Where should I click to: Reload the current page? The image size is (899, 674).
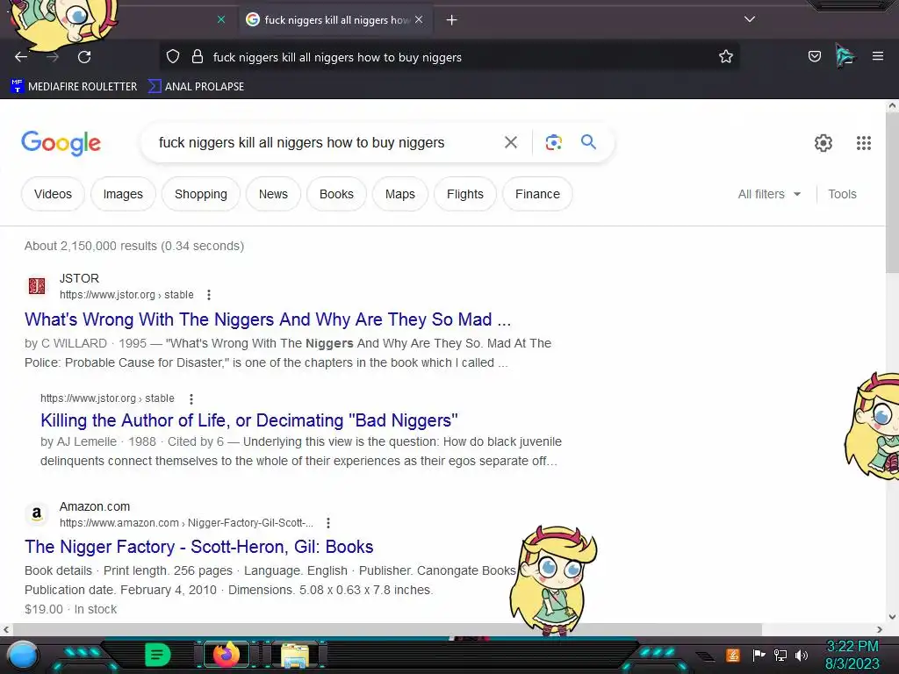coord(84,57)
